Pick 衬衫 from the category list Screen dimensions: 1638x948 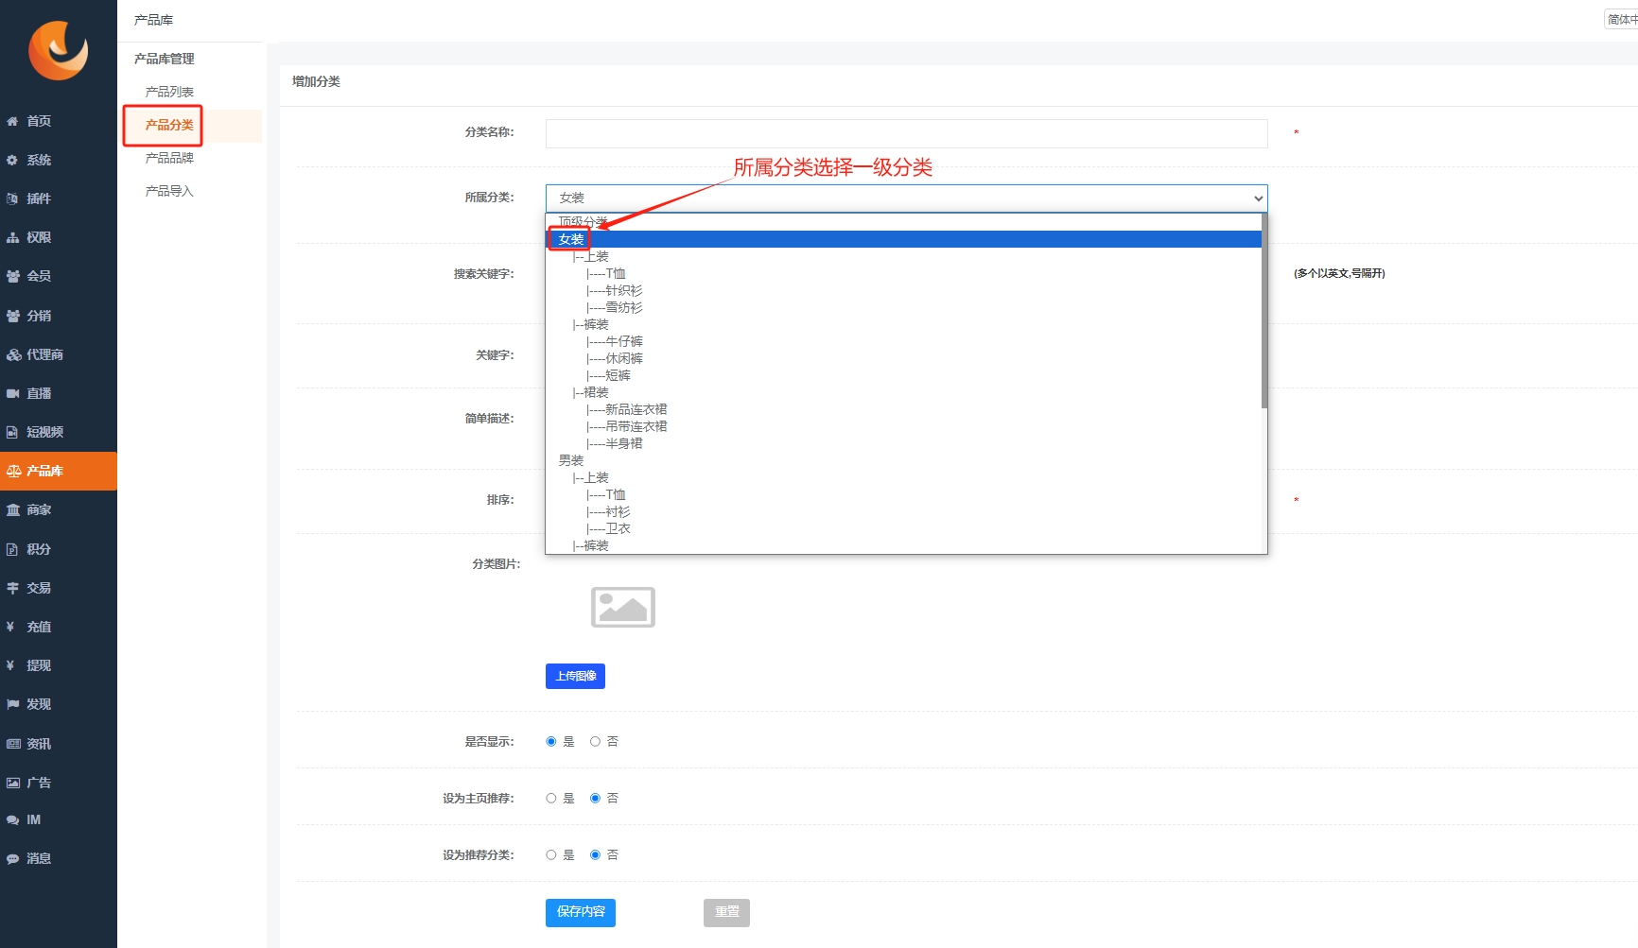pos(903,511)
